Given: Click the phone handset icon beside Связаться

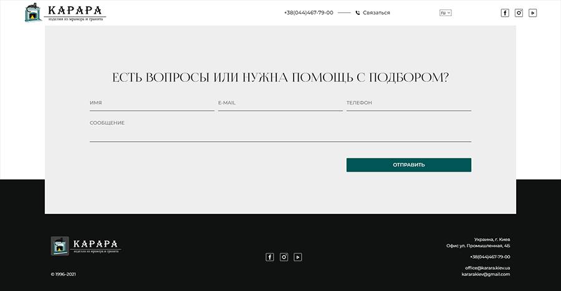Looking at the screenshot, I should tap(358, 12).
